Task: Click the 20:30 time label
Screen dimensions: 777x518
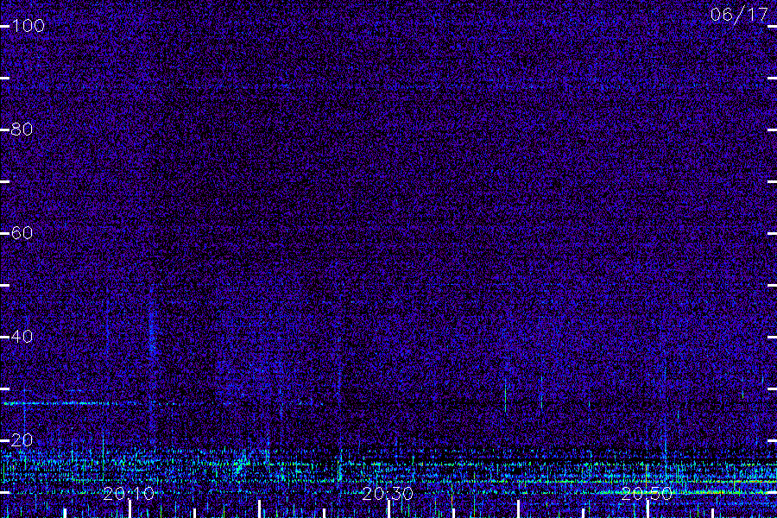Action: coord(388,494)
